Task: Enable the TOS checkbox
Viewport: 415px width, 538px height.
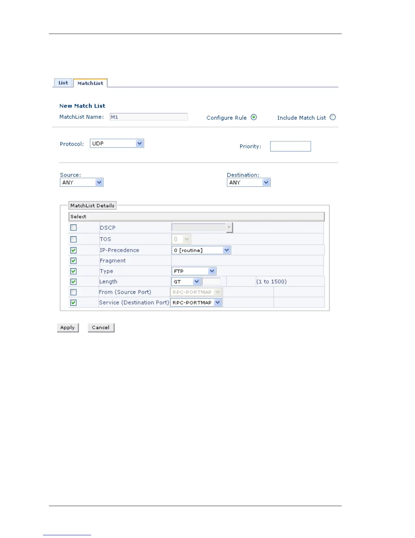Action: [73, 239]
